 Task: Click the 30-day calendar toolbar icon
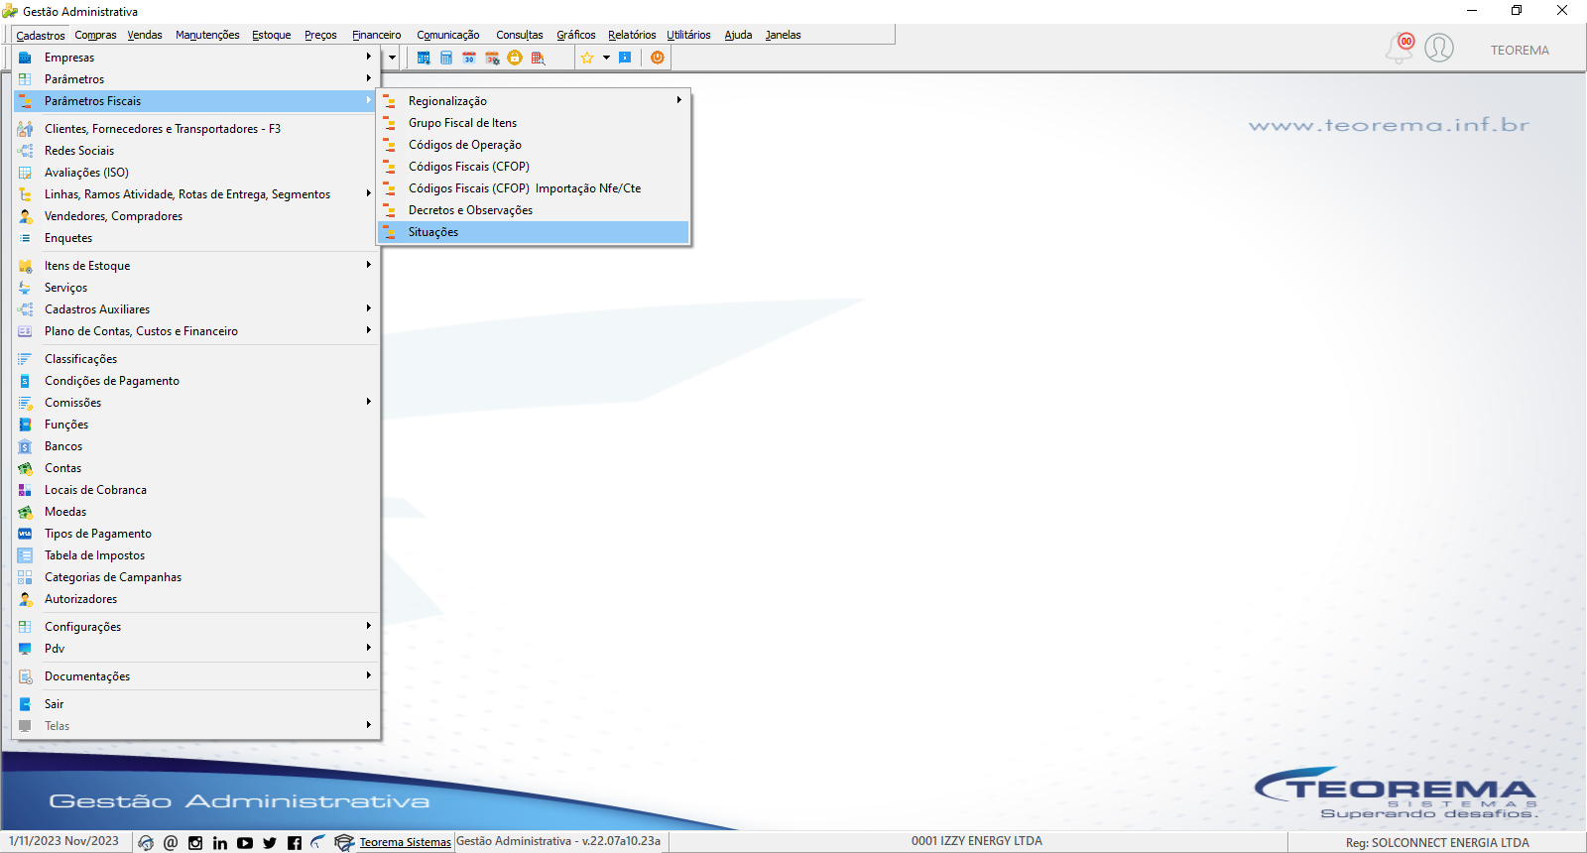pyautogui.click(x=469, y=58)
